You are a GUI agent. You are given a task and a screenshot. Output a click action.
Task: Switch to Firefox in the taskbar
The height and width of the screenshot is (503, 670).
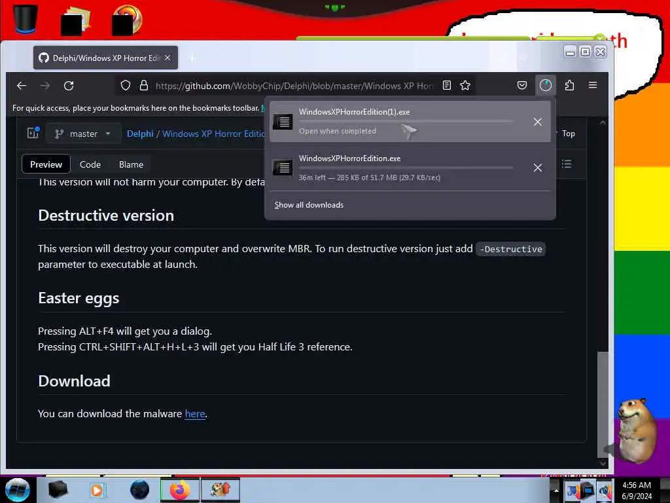pos(180,490)
